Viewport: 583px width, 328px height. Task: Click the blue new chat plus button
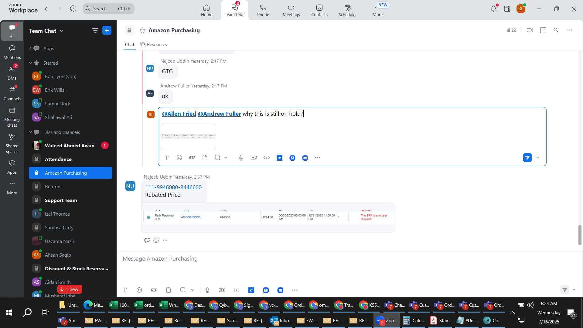(x=107, y=30)
